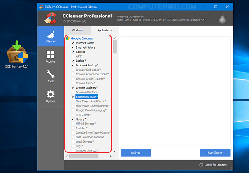Viewport: 249px width, 173px height.
Task: Click the empty results pane
Action: tap(175, 91)
